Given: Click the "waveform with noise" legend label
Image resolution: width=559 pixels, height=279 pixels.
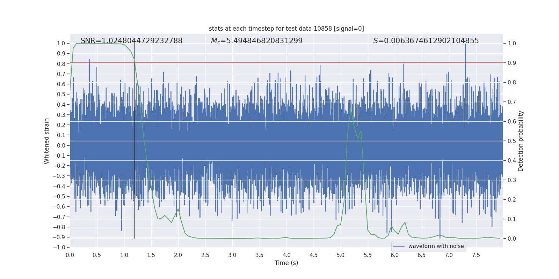Looking at the screenshot, I should point(436,246).
